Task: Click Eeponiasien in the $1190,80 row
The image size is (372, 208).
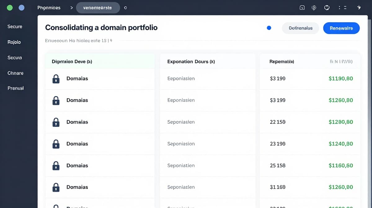Action: pos(181,79)
